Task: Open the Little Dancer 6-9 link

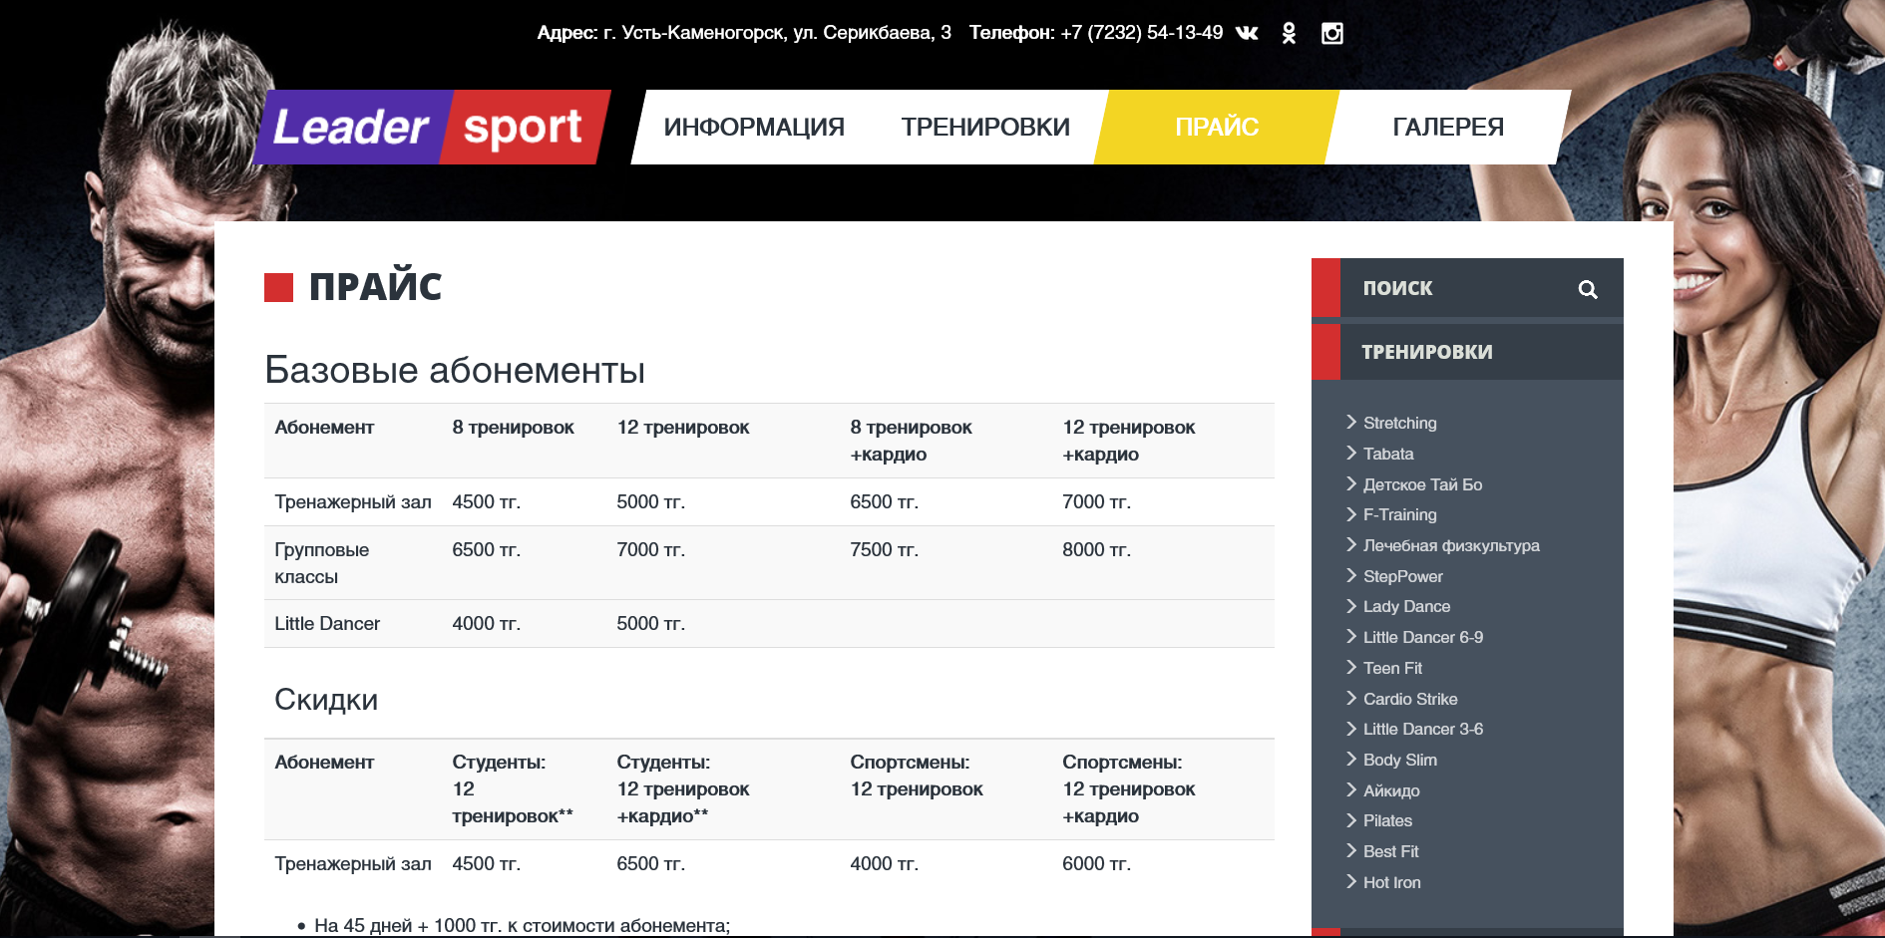Action: click(x=1423, y=637)
